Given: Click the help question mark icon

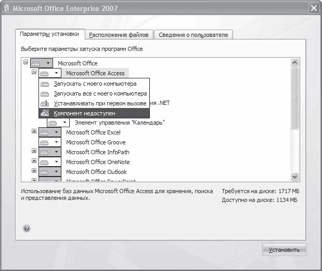Looking at the screenshot, I should click(27, 228).
